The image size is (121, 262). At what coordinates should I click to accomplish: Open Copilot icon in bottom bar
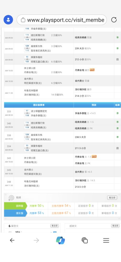pos(60,241)
